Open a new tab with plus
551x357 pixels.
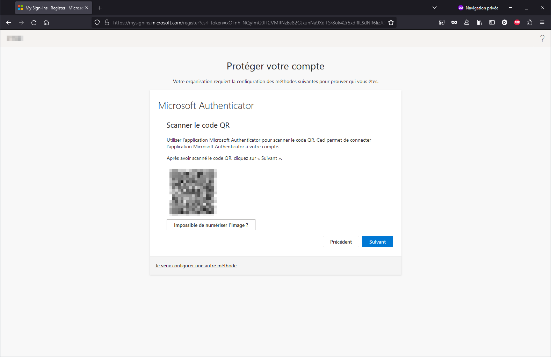click(x=100, y=8)
